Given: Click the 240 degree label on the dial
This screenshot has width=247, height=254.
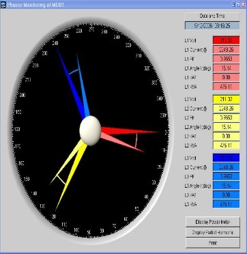Looking at the screenshot, I should [x=55, y=43].
